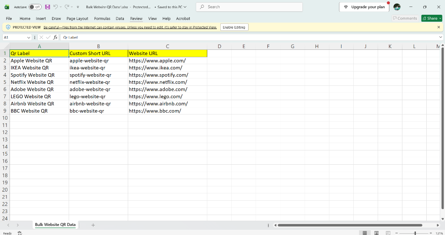Click into the Search box
Image resolution: width=445 pixels, height=235 pixels.
click(x=249, y=7)
